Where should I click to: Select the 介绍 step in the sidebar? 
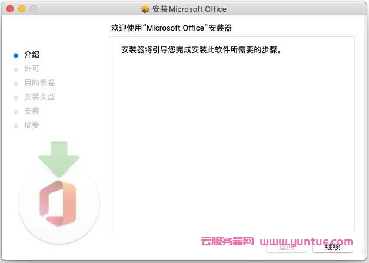pyautogui.click(x=32, y=55)
